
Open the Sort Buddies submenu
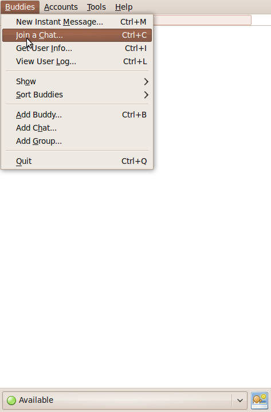pos(77,95)
